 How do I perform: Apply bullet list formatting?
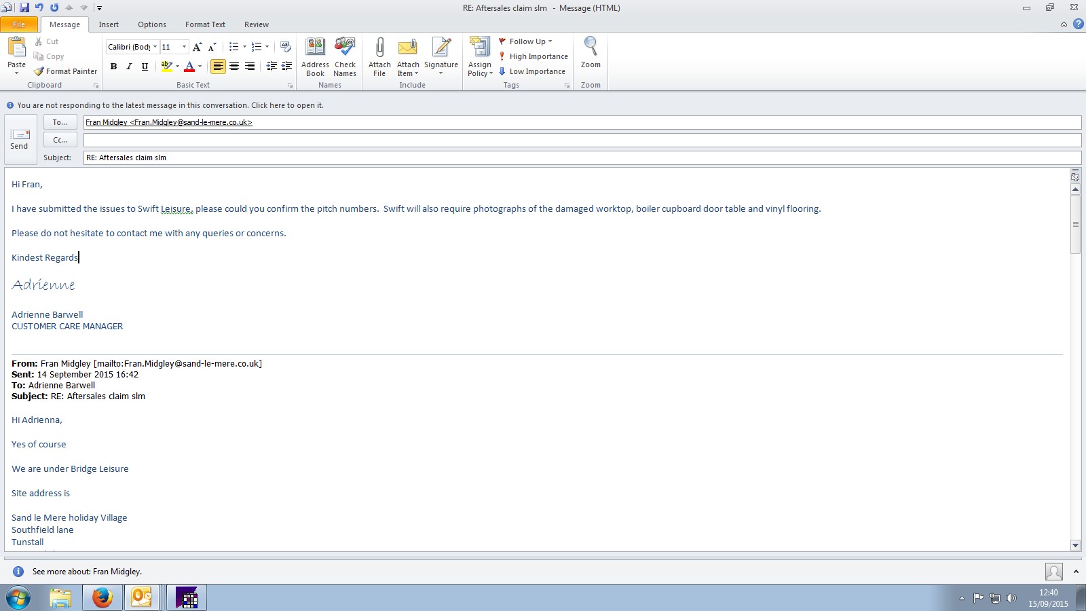pyautogui.click(x=234, y=47)
